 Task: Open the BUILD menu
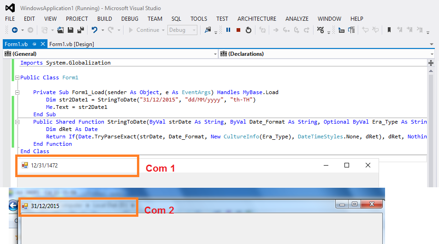[x=105, y=19]
